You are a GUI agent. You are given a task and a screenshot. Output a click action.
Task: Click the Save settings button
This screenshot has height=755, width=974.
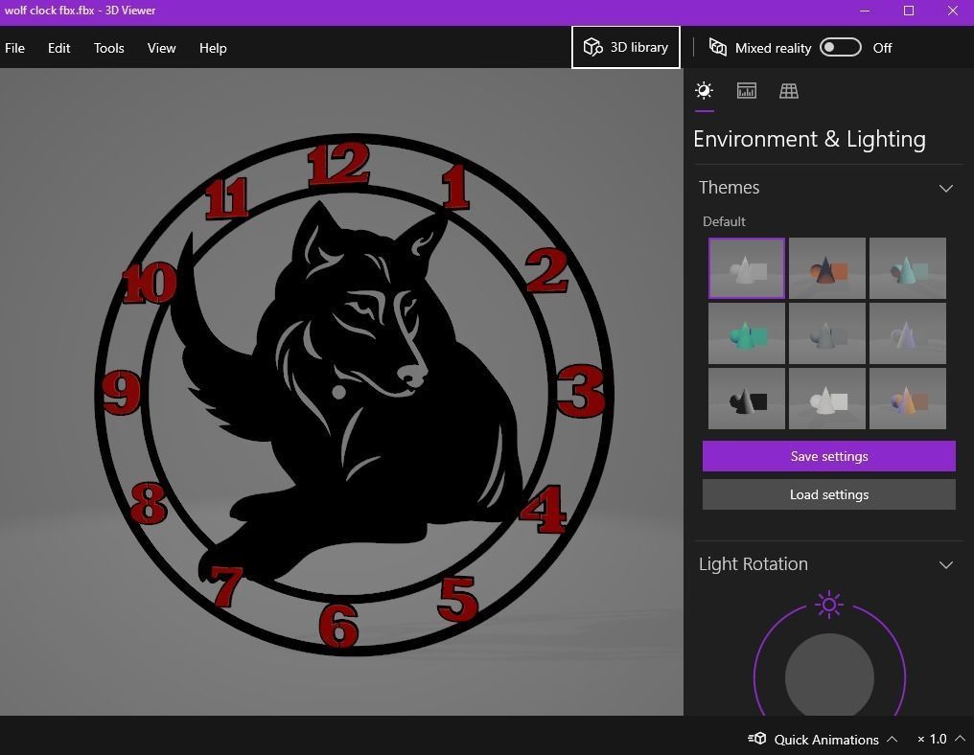[x=828, y=456]
